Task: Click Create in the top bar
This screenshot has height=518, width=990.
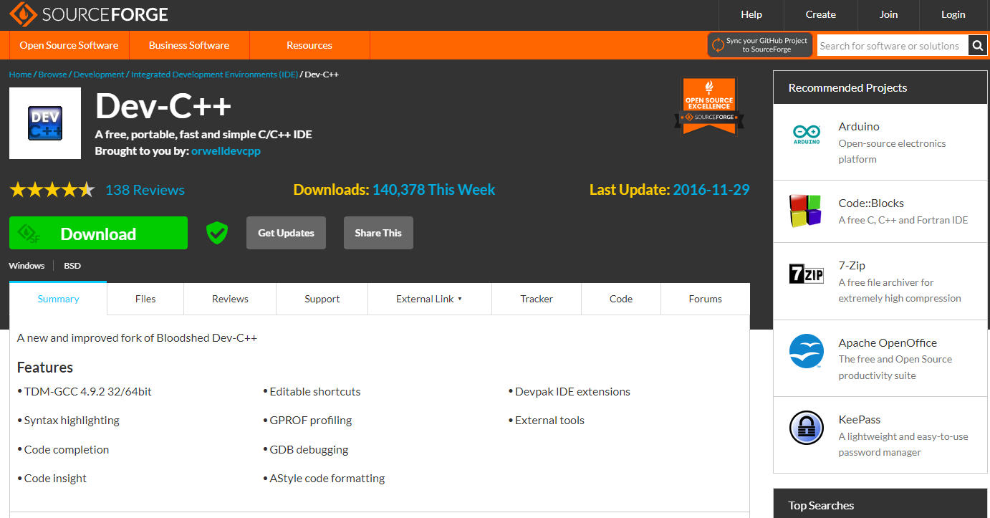Action: 820,14
